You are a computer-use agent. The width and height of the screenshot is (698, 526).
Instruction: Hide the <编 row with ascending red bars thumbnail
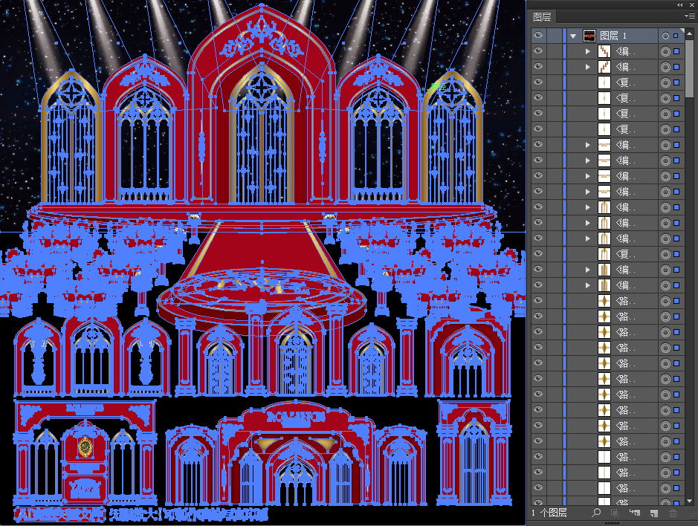point(538,66)
